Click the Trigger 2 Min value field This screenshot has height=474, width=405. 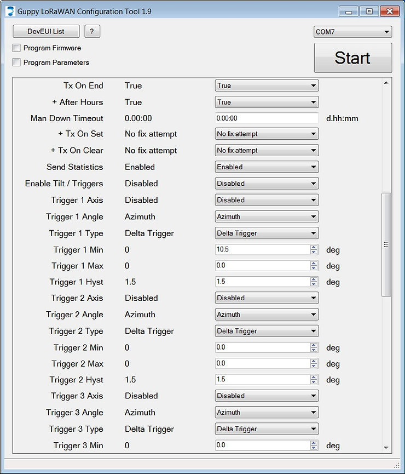263,347
